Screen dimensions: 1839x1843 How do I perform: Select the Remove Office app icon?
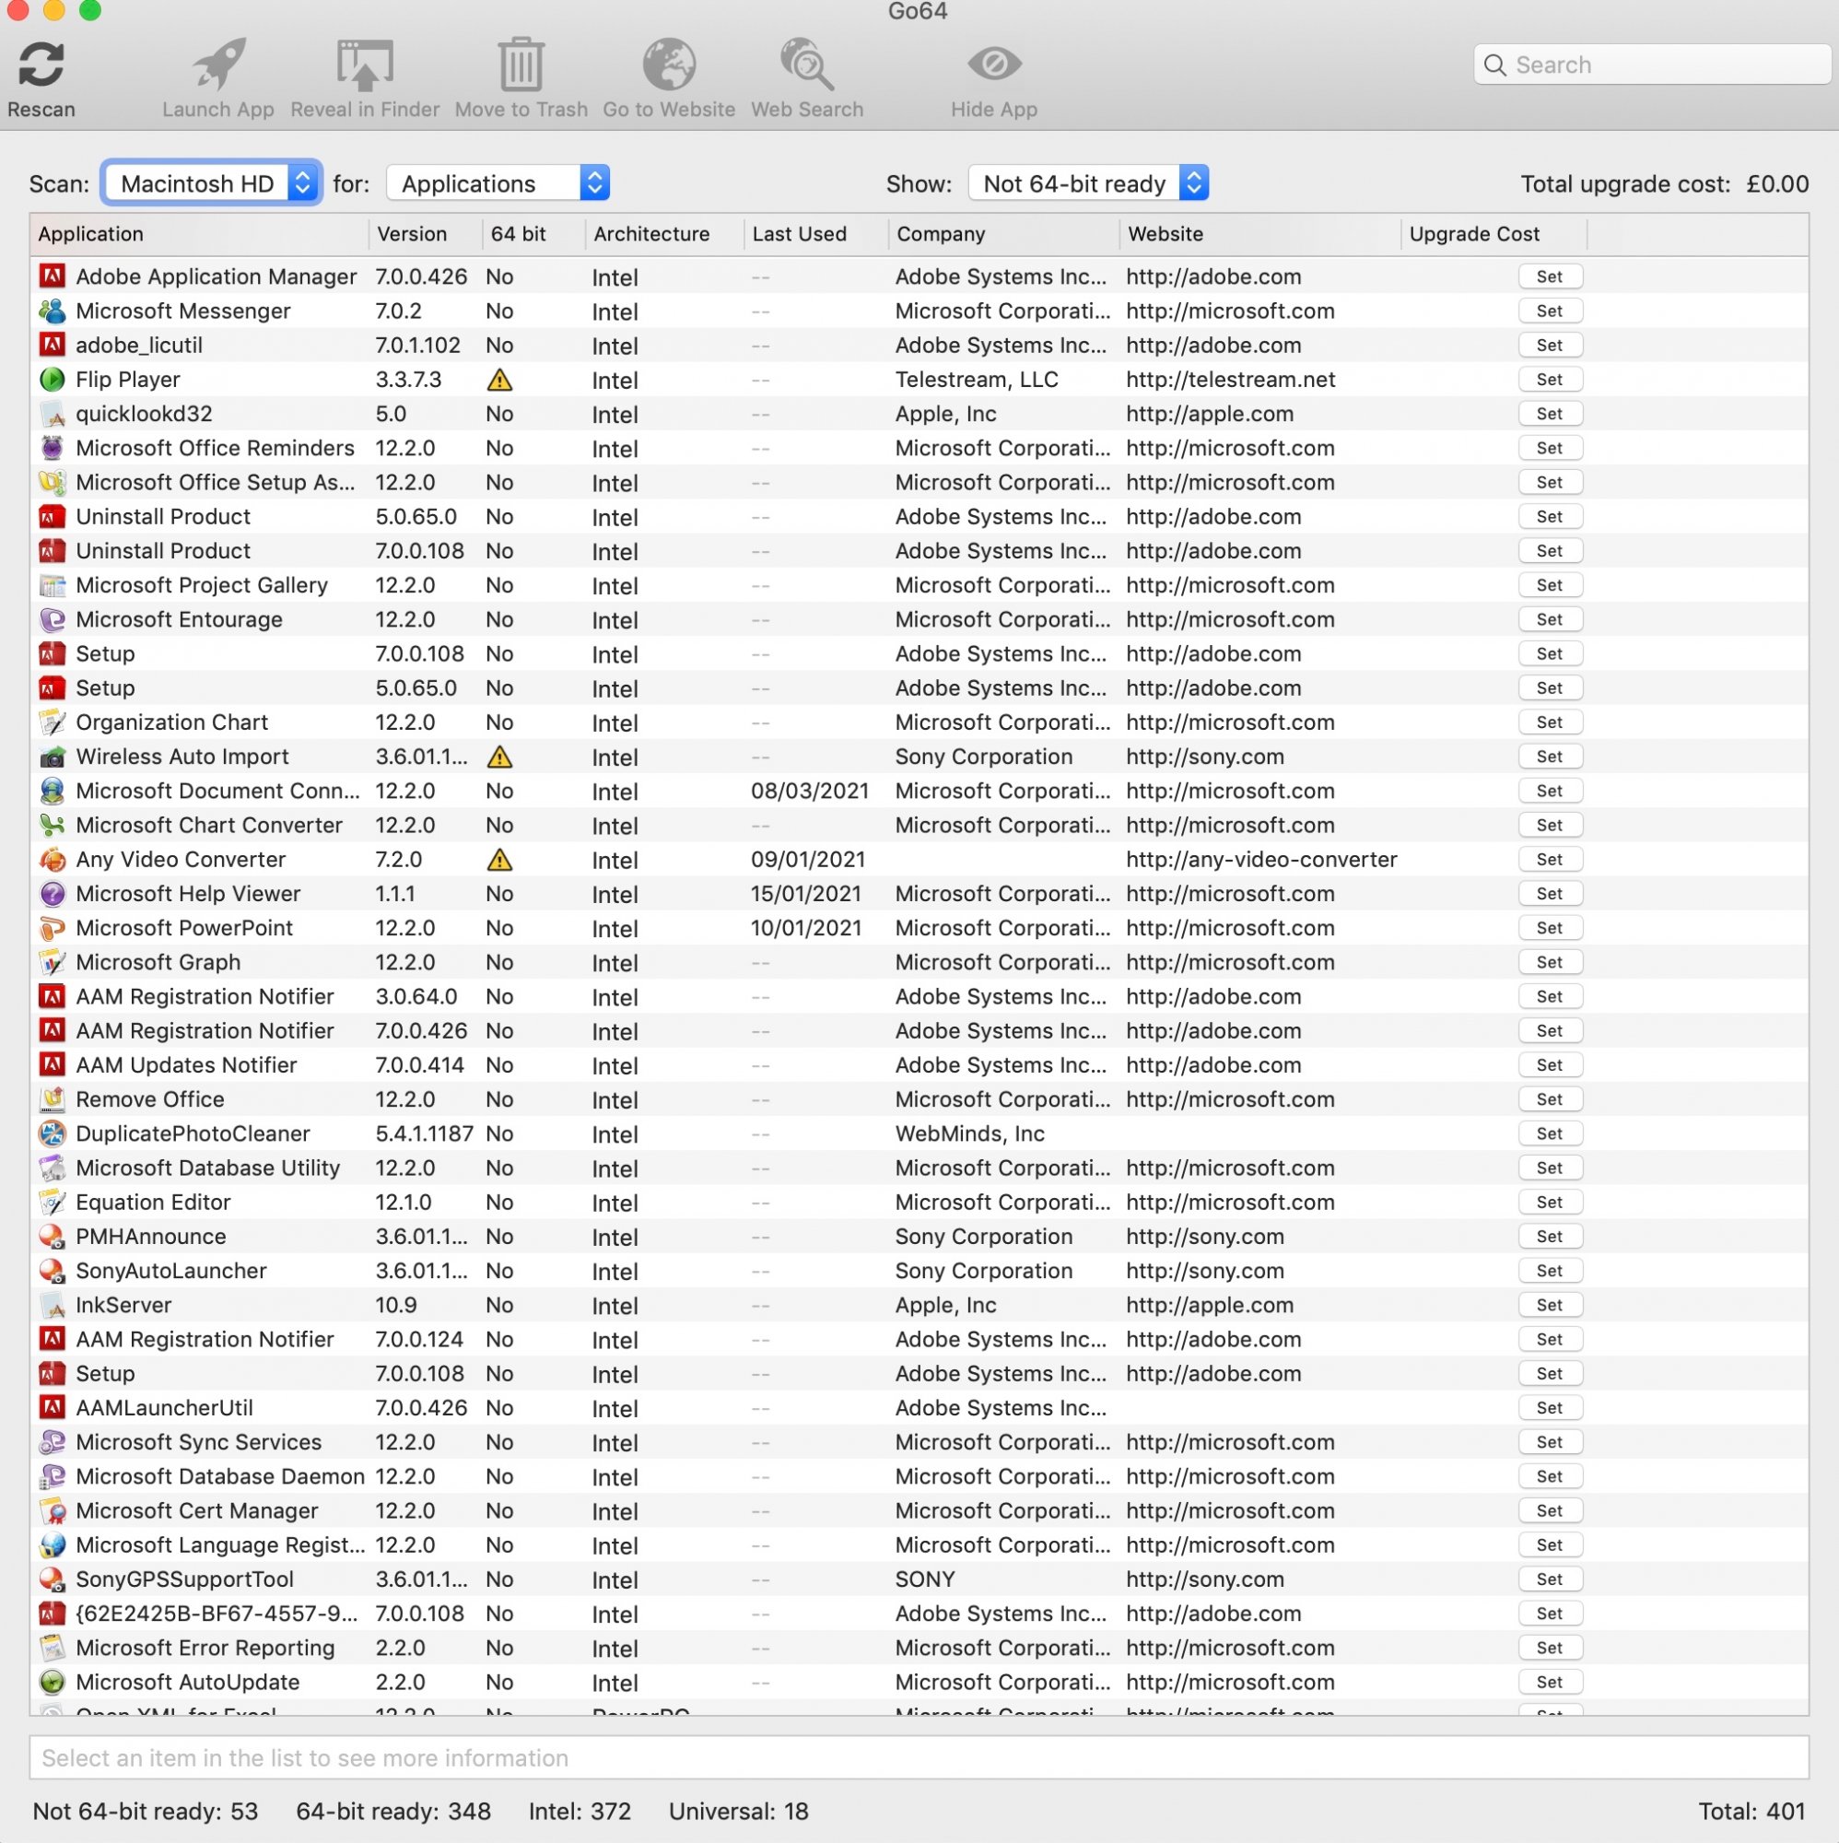click(x=53, y=1100)
